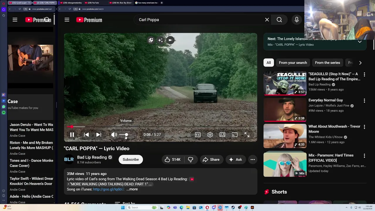Viewport: 375px width, 211px height.
Task: Click the YouTube Premium logo in main window
Action: click(89, 20)
